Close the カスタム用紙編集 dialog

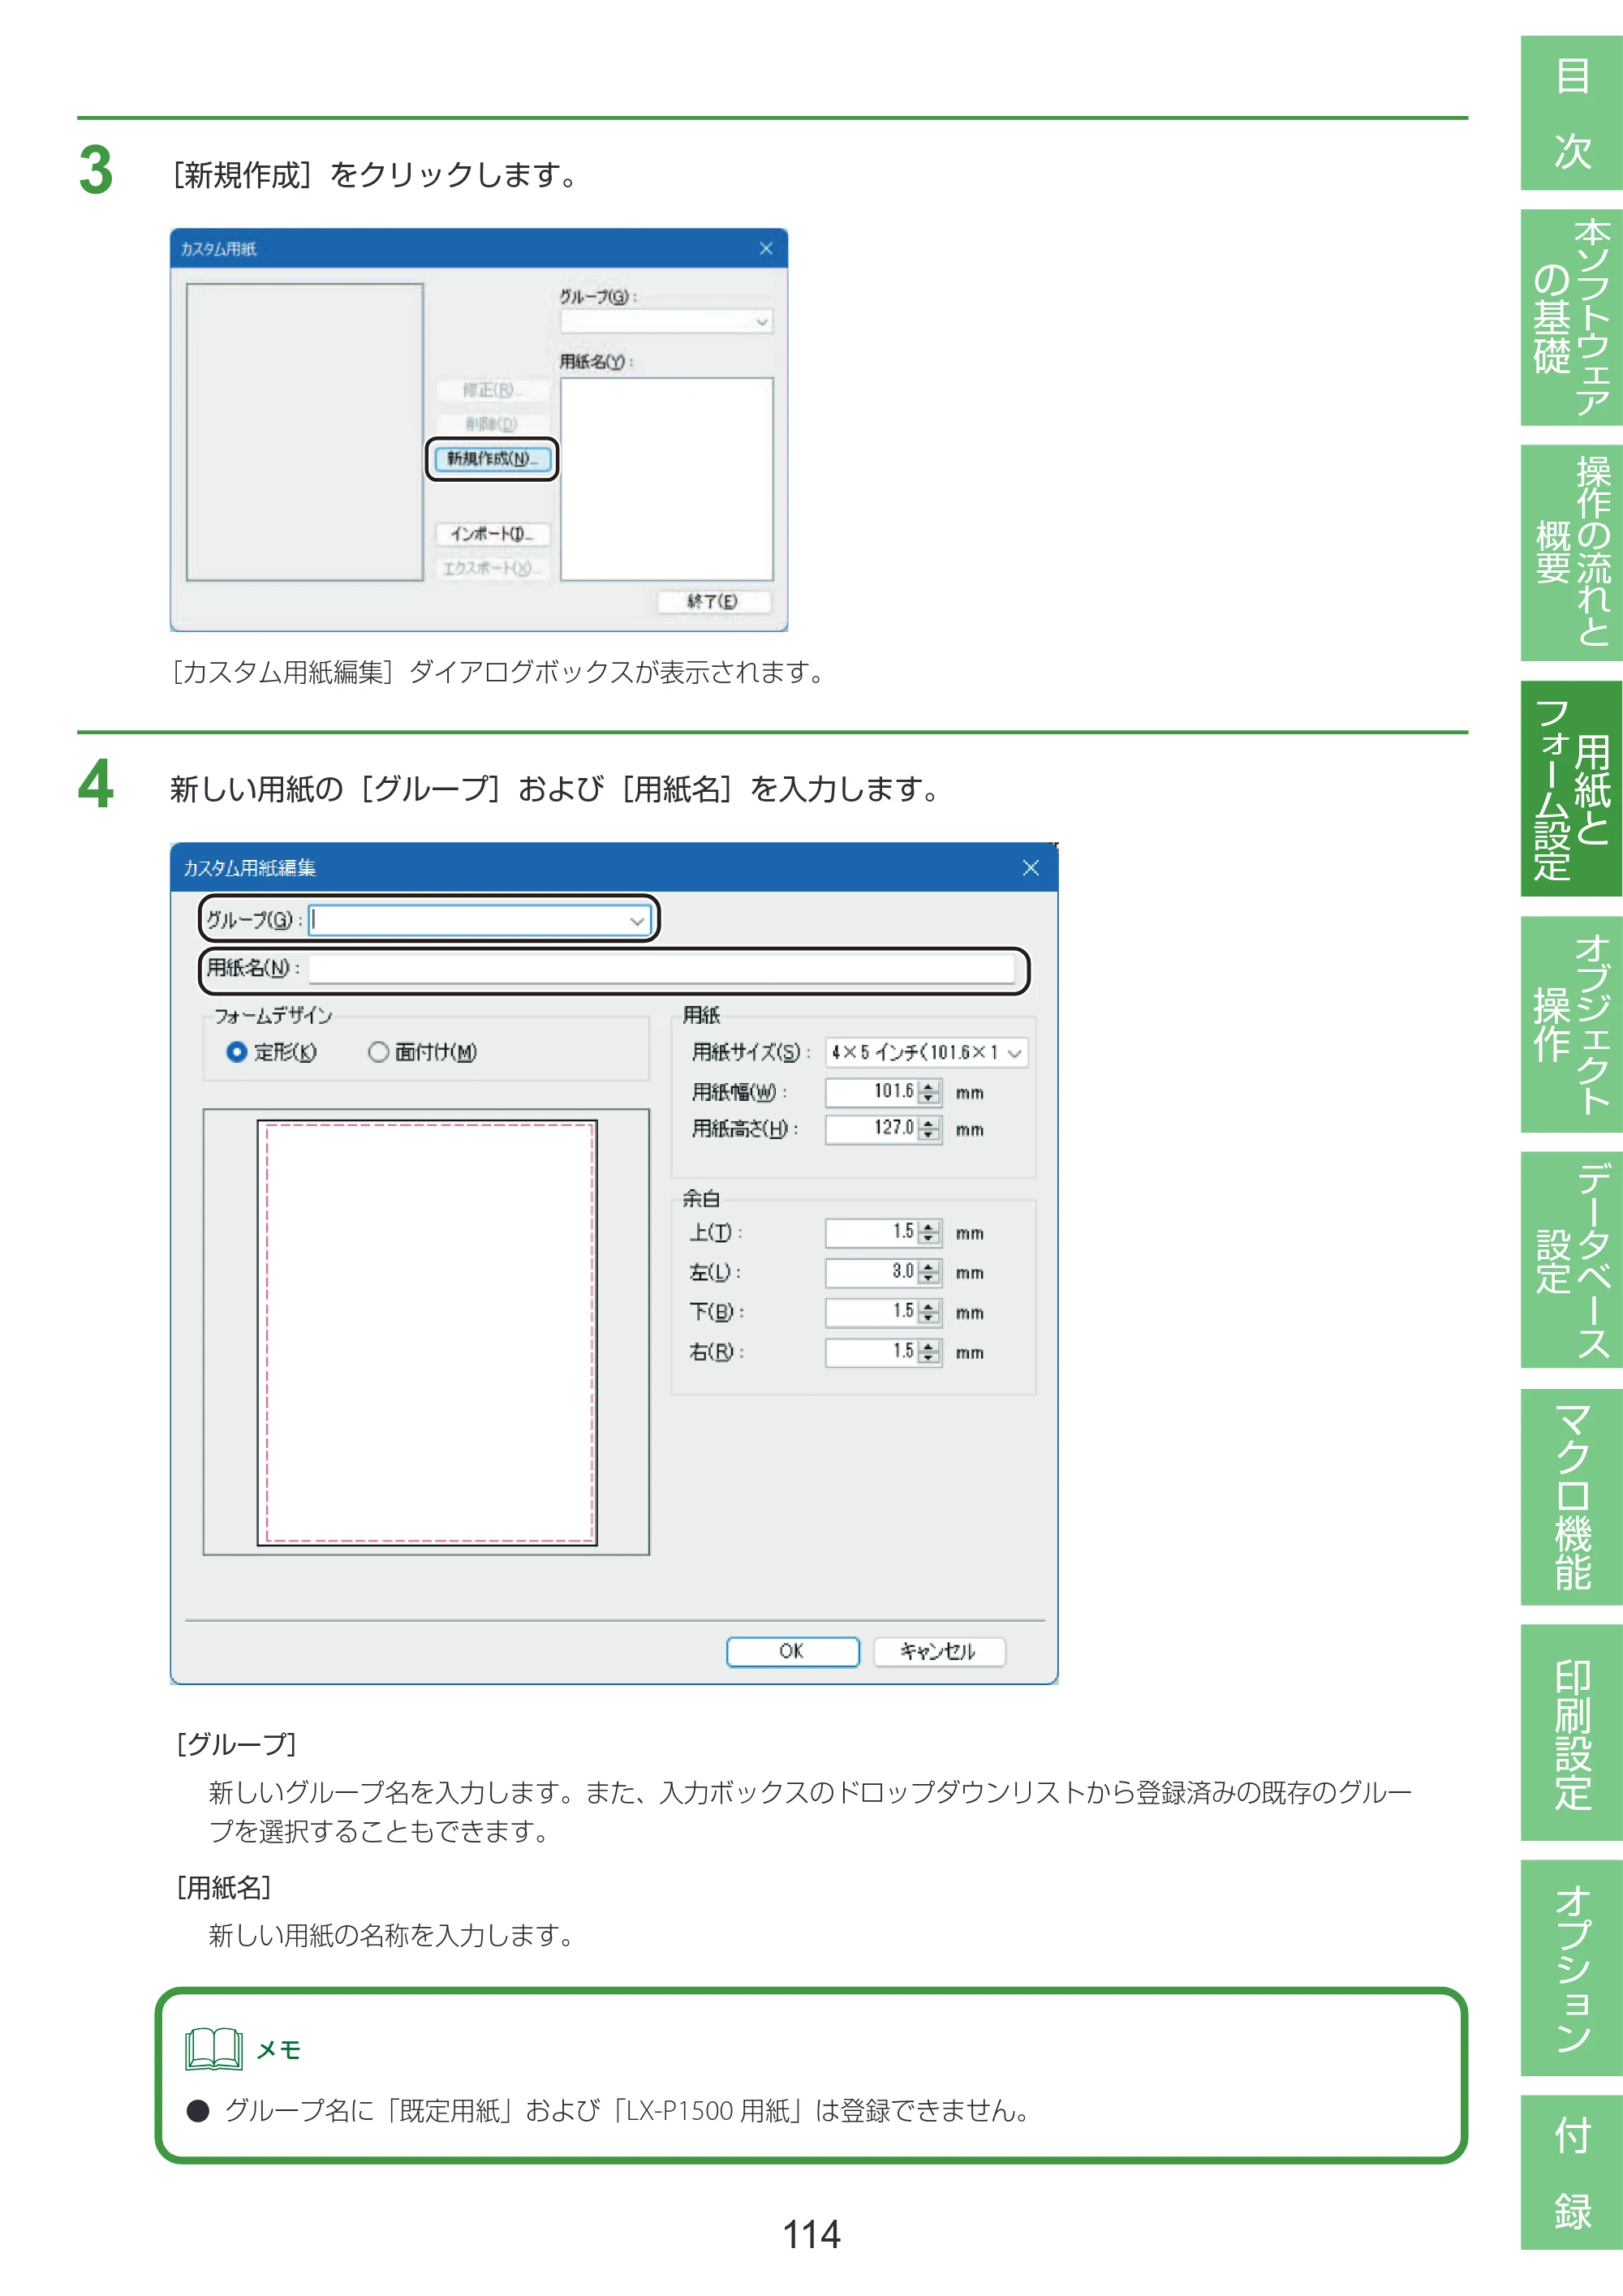(x=1031, y=868)
